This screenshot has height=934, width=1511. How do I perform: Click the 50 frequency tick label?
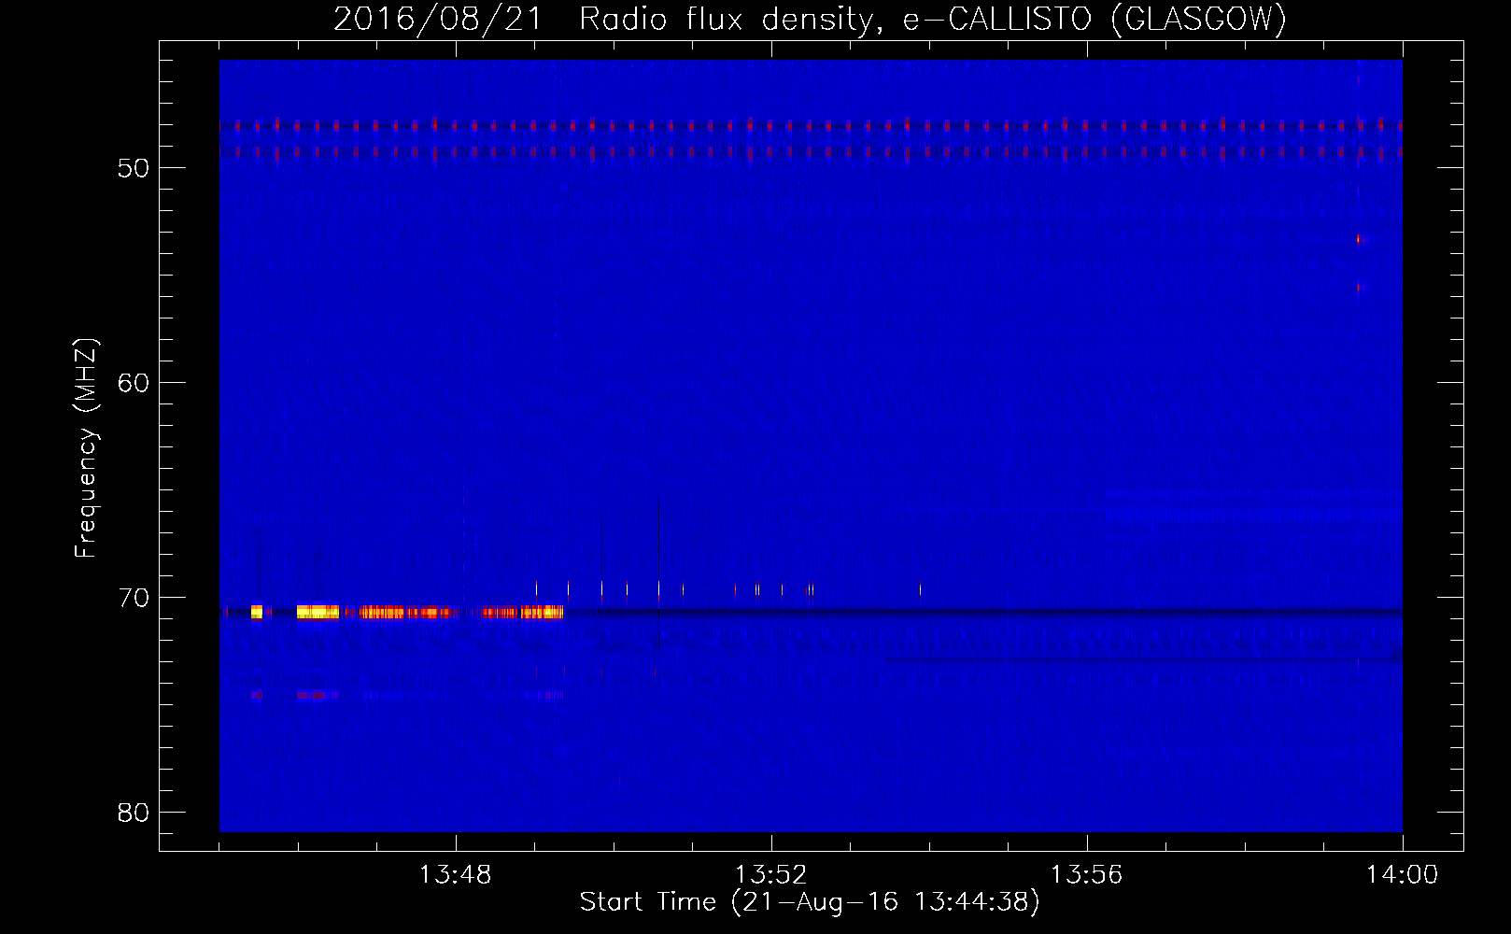(x=134, y=168)
